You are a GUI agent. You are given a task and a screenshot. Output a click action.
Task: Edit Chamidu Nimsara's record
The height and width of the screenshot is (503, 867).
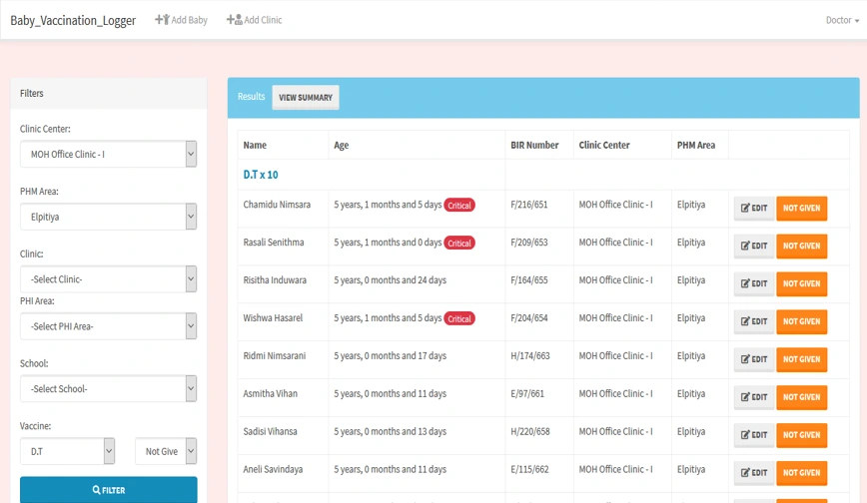754,208
